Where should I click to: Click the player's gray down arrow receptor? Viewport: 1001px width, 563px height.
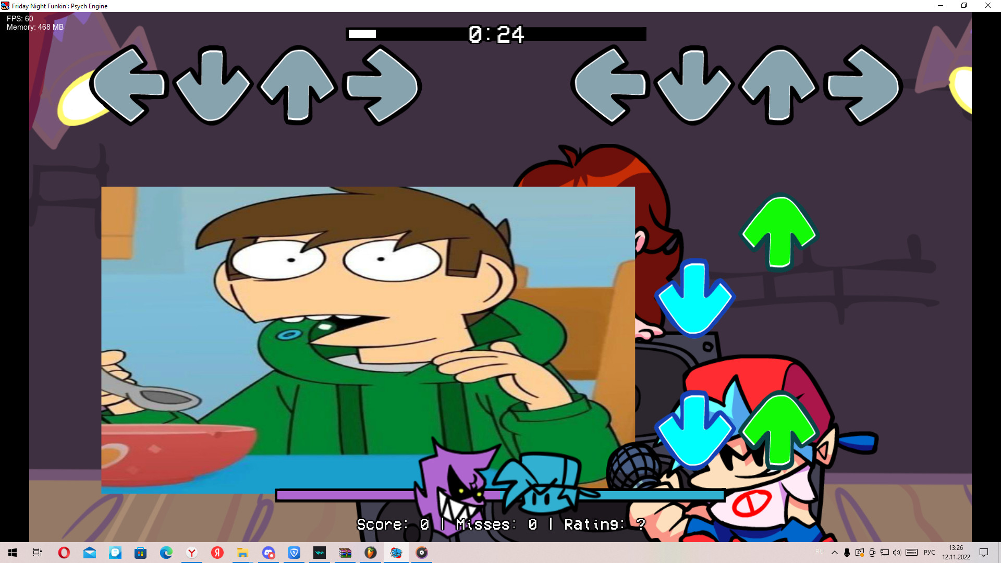[693, 85]
